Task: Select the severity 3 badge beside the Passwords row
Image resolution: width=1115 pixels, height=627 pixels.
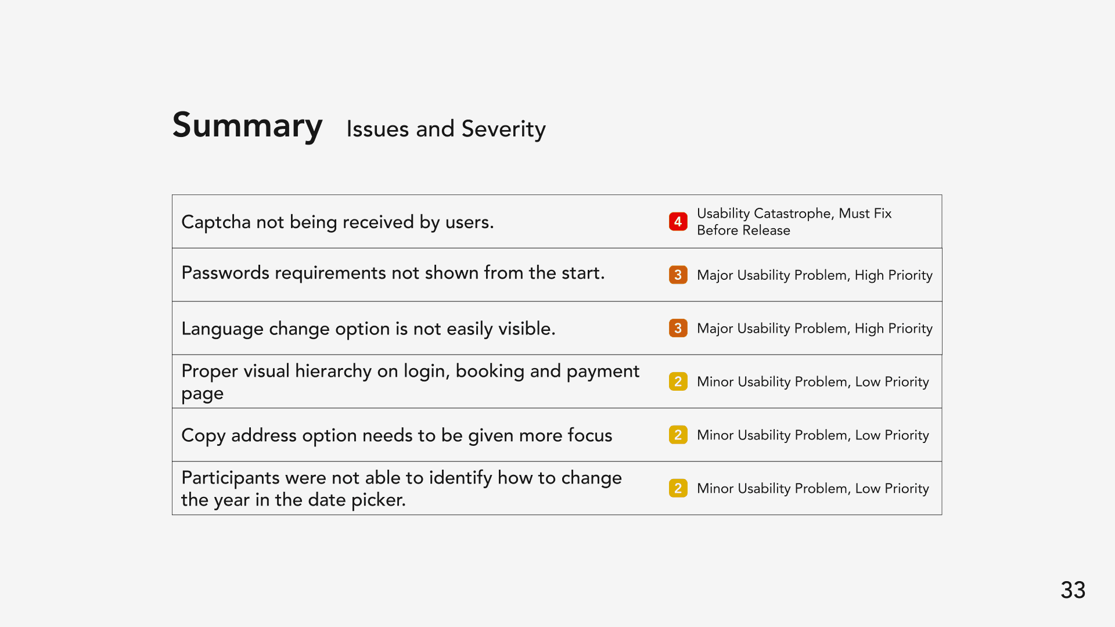Action: (x=678, y=275)
